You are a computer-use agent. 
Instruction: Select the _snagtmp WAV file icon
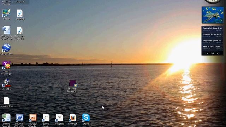[20, 13]
